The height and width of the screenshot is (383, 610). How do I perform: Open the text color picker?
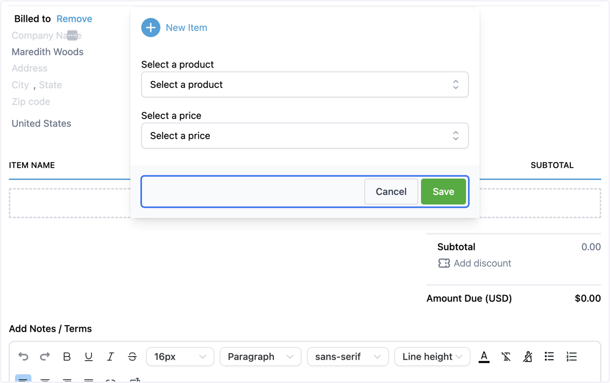coord(484,357)
